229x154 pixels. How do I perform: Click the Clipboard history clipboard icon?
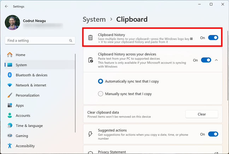point(90,38)
